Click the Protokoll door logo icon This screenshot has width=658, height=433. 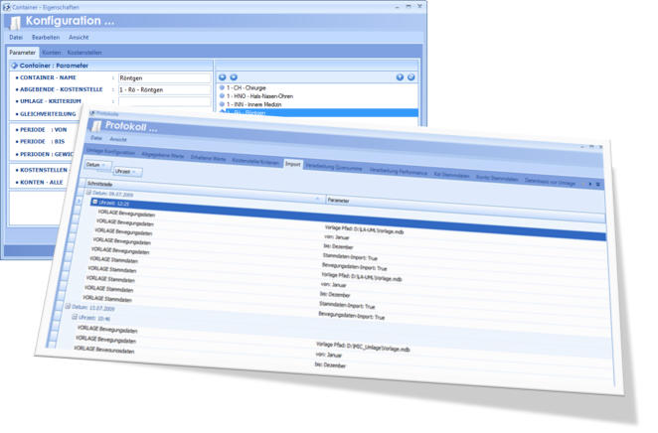pyautogui.click(x=95, y=126)
